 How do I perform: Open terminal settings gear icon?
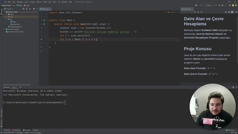click(x=233, y=87)
